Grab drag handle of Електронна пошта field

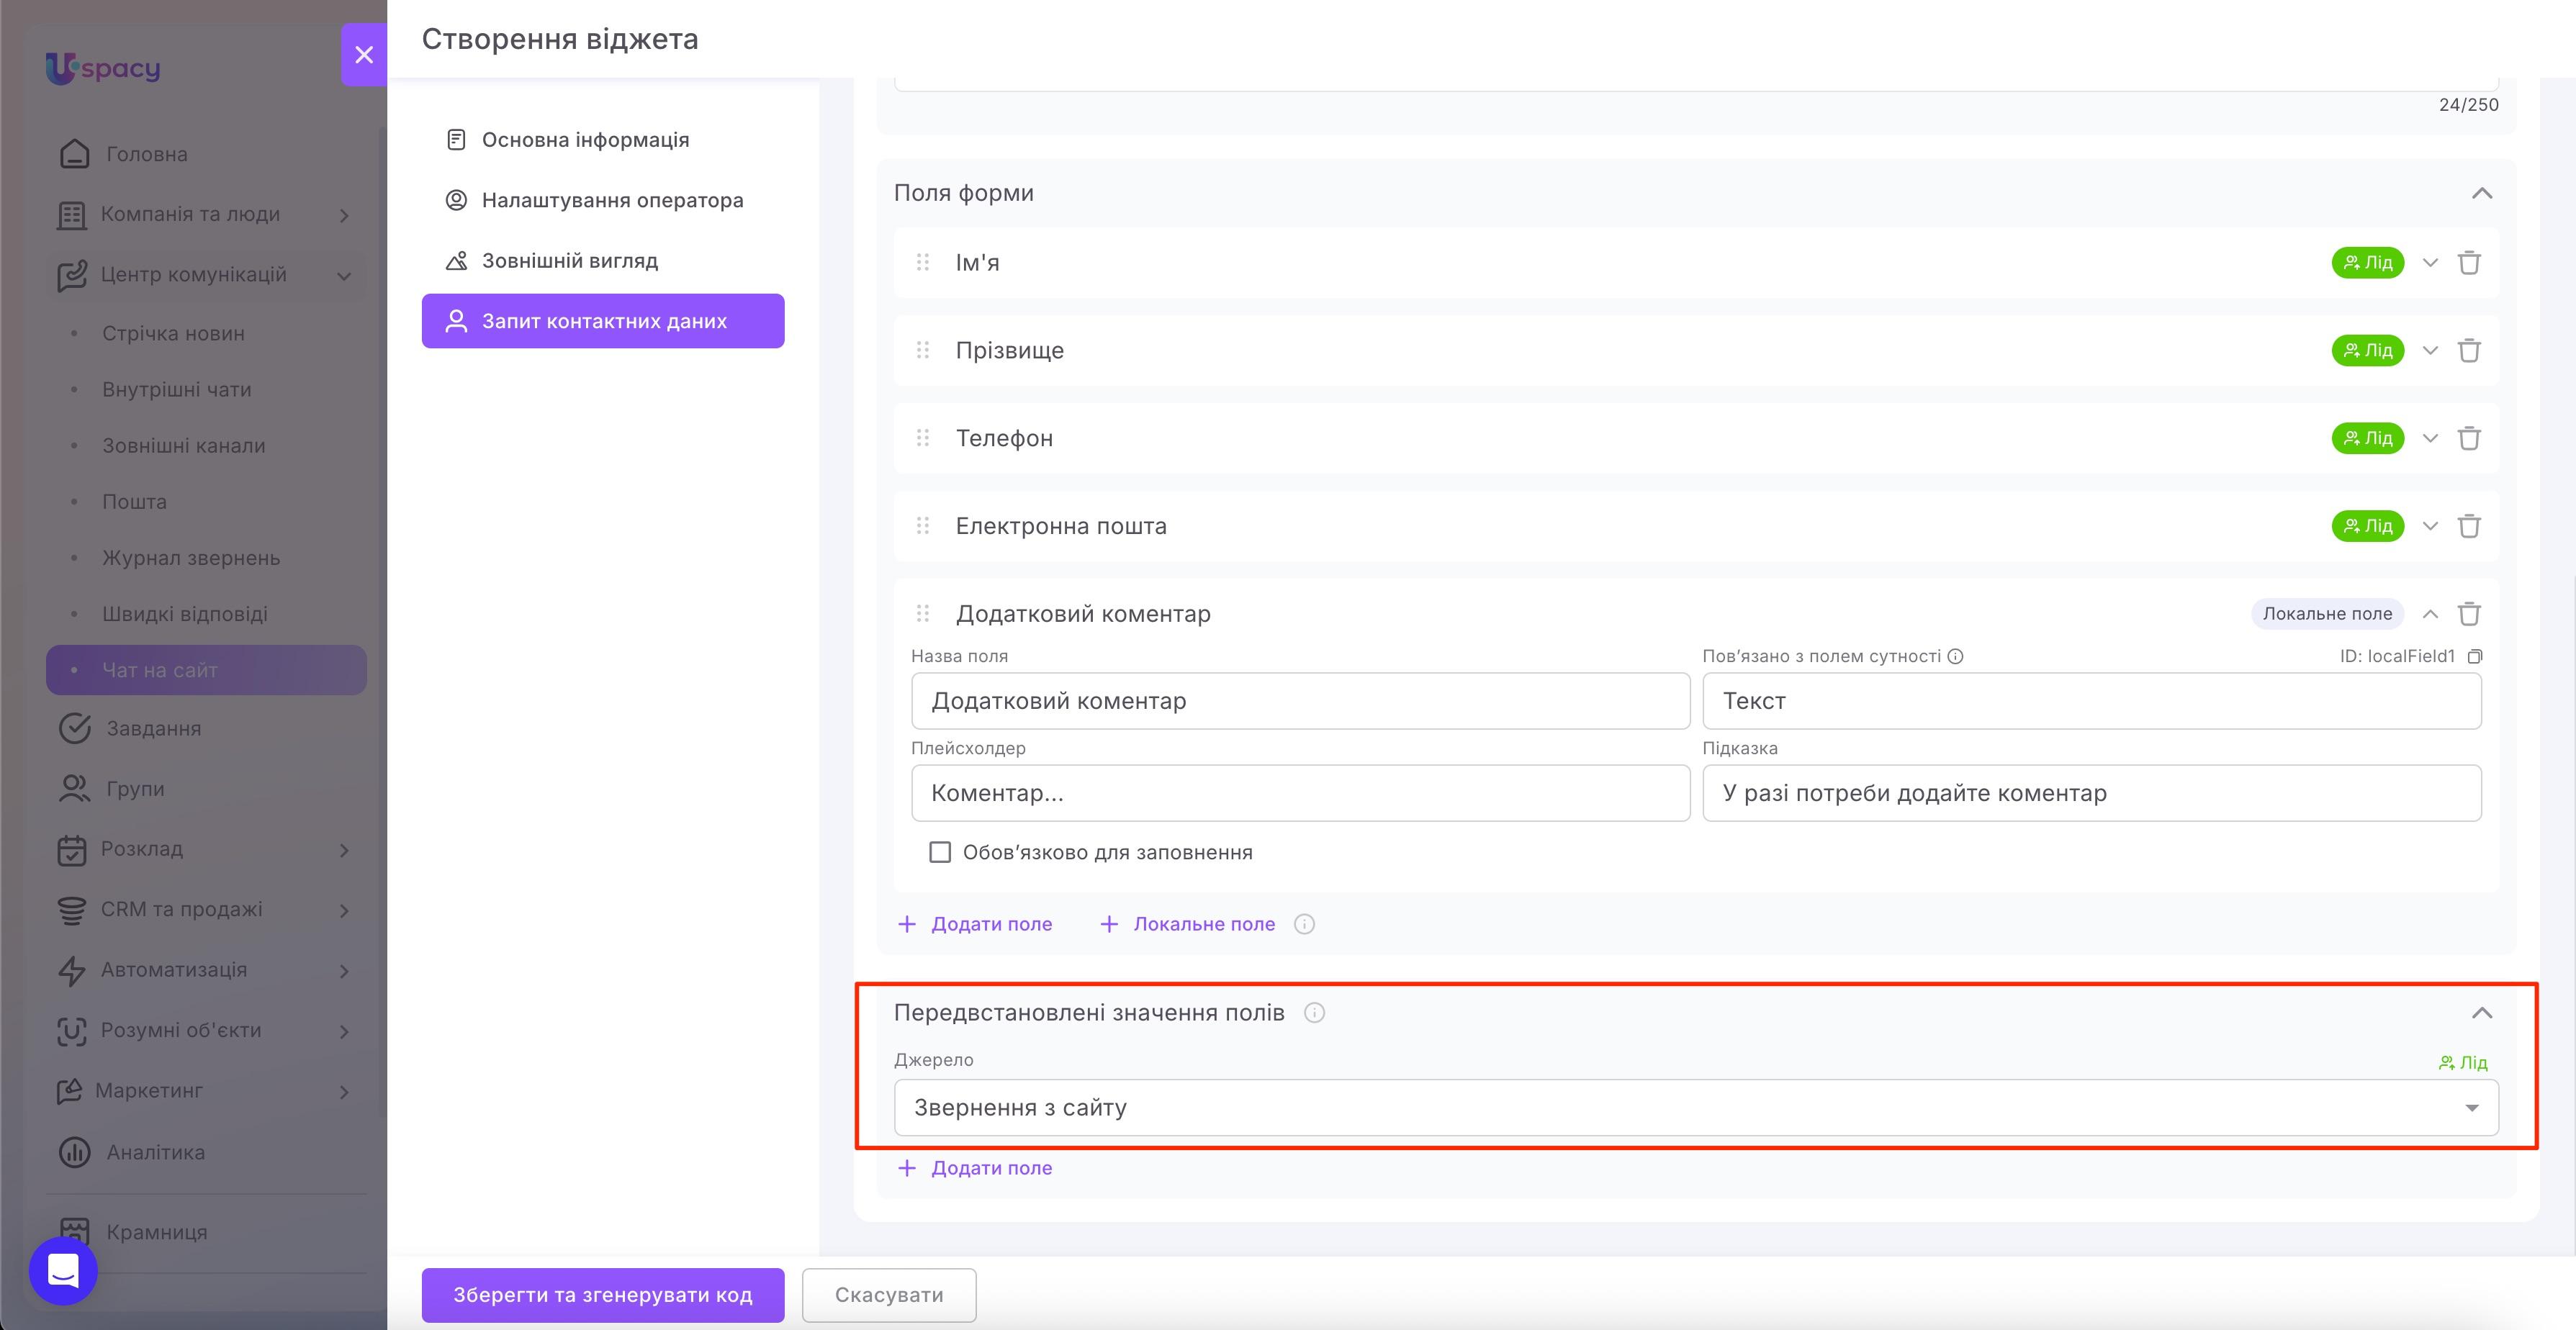[x=923, y=526]
